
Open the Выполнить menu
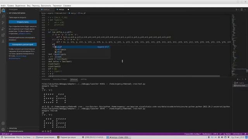pos(46,5)
